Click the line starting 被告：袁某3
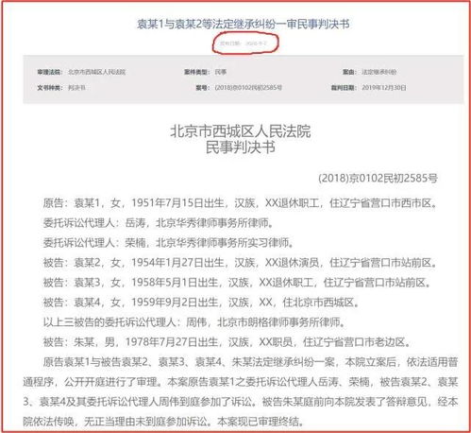The image size is (471, 433). (237, 283)
